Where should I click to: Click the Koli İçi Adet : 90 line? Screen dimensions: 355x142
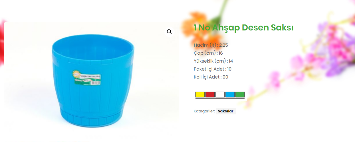pos(211,77)
